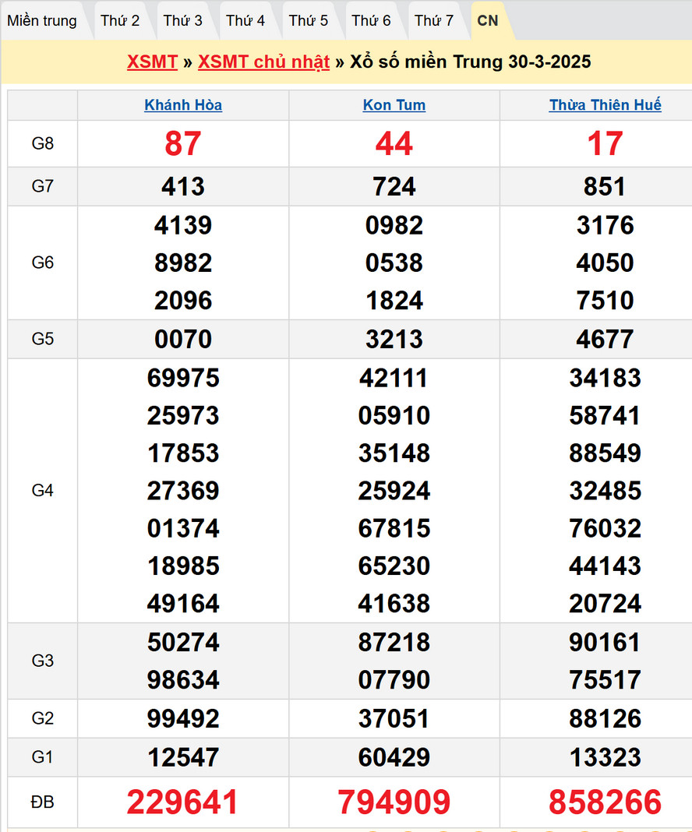The width and height of the screenshot is (692, 832).
Task: Open the Thứ 6 results tab
Action: coord(371,21)
